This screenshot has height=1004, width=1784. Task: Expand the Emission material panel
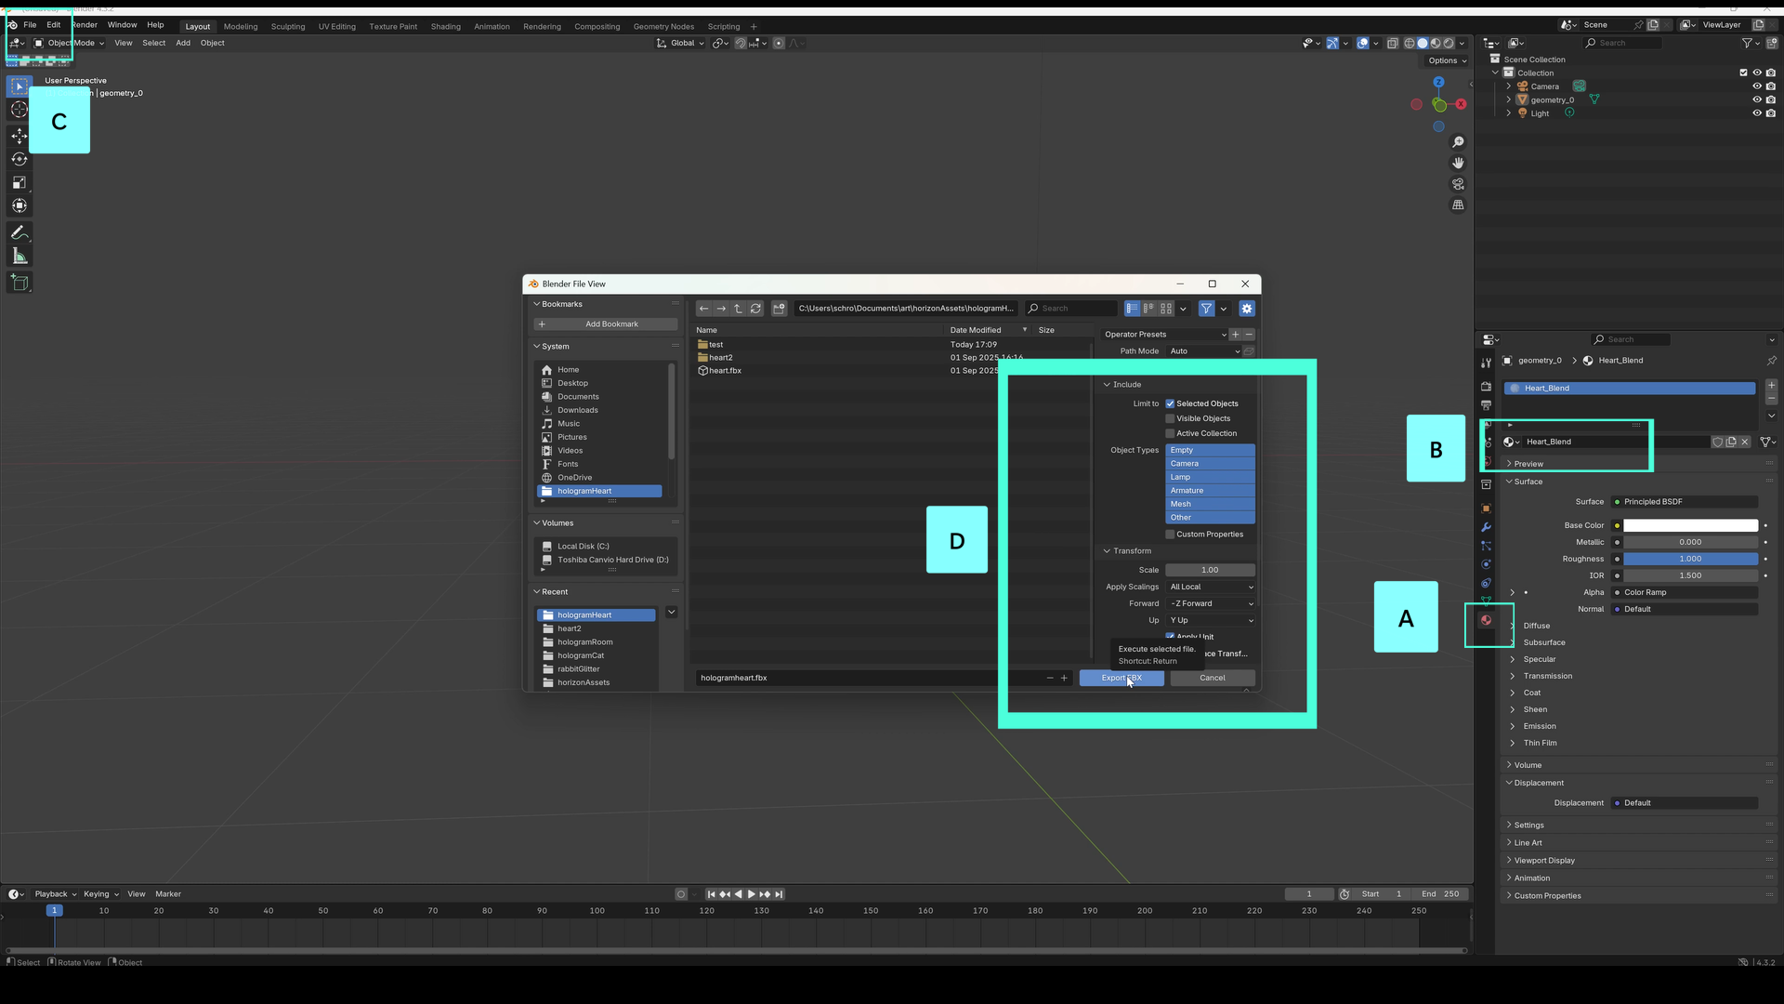click(1539, 726)
